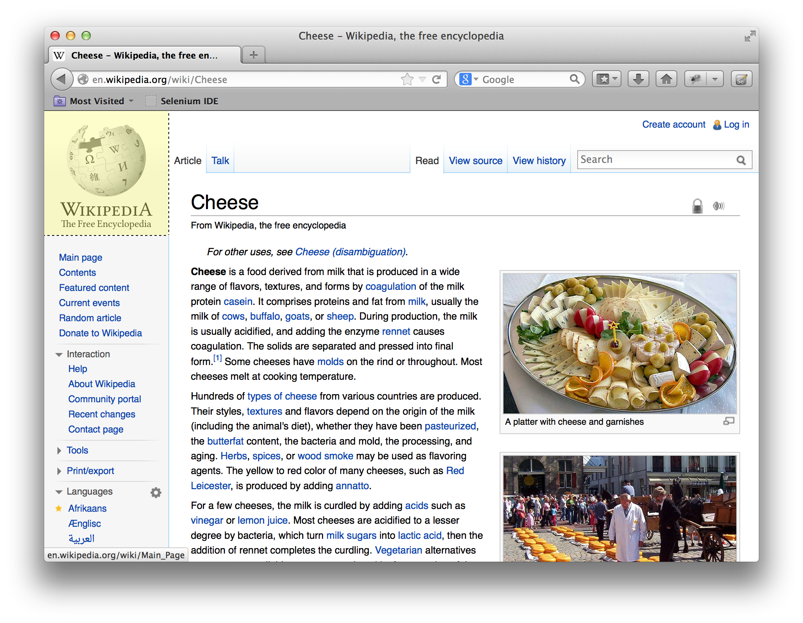803x623 pixels.
Task: Open the Recent changes link
Action: coord(102,414)
